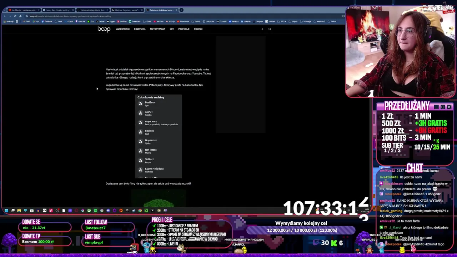The image size is (457, 257).
Task: Open the ROZRYWKA menu on boop
Action: pyautogui.click(x=140, y=29)
